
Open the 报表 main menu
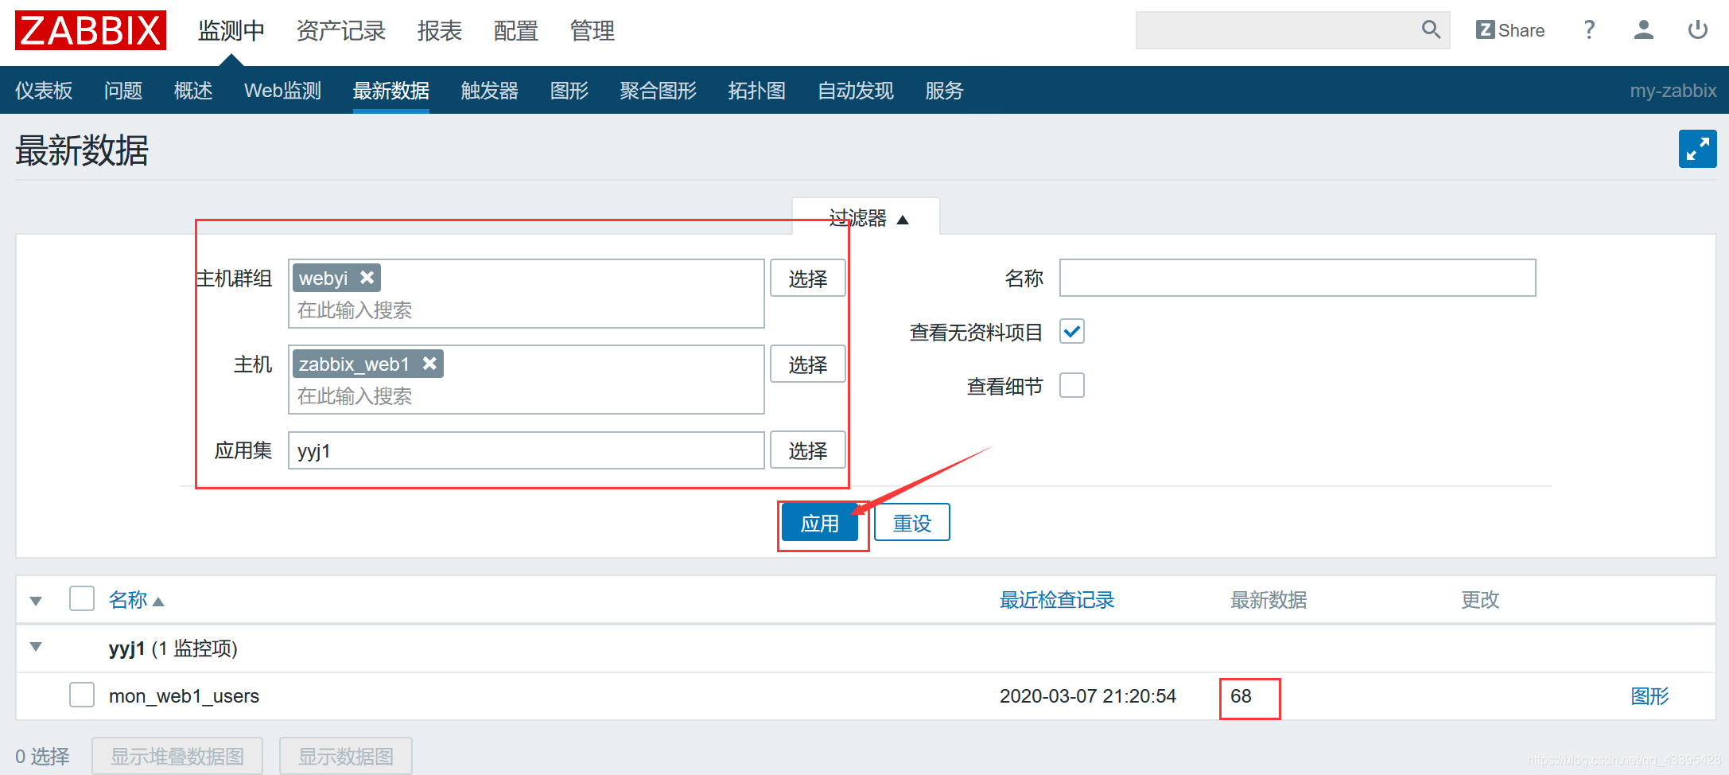point(440,31)
